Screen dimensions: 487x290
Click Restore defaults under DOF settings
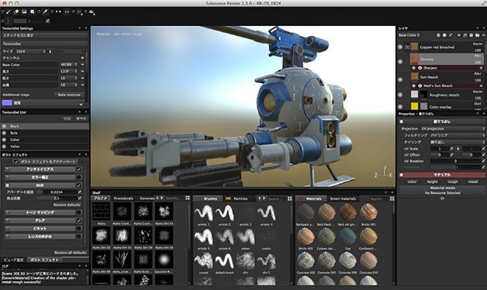click(67, 205)
